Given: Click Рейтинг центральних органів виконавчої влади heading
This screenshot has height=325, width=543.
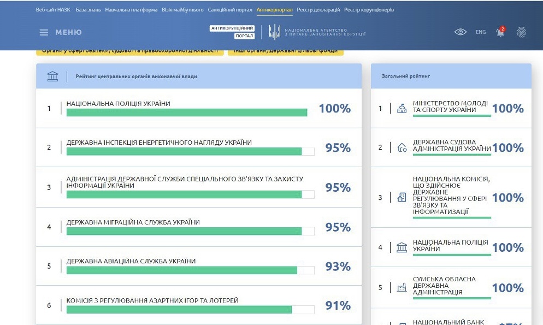Looking at the screenshot, I should click(x=137, y=76).
